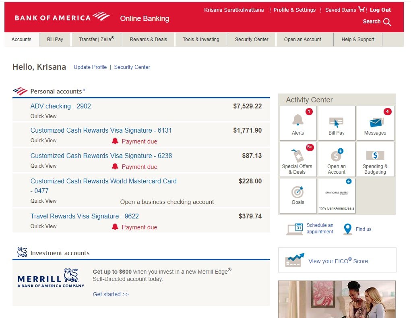Click the Investment accounts bull icon
The width and height of the screenshot is (411, 318).
(x=22, y=252)
